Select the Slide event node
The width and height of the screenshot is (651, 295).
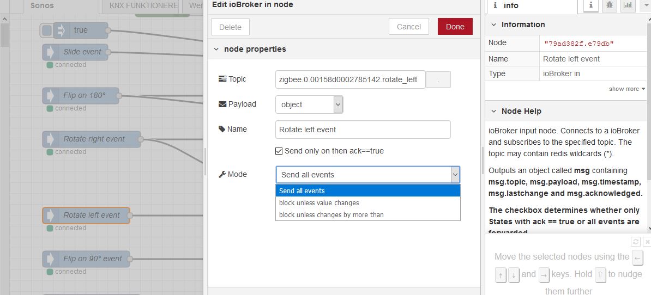(x=75, y=52)
